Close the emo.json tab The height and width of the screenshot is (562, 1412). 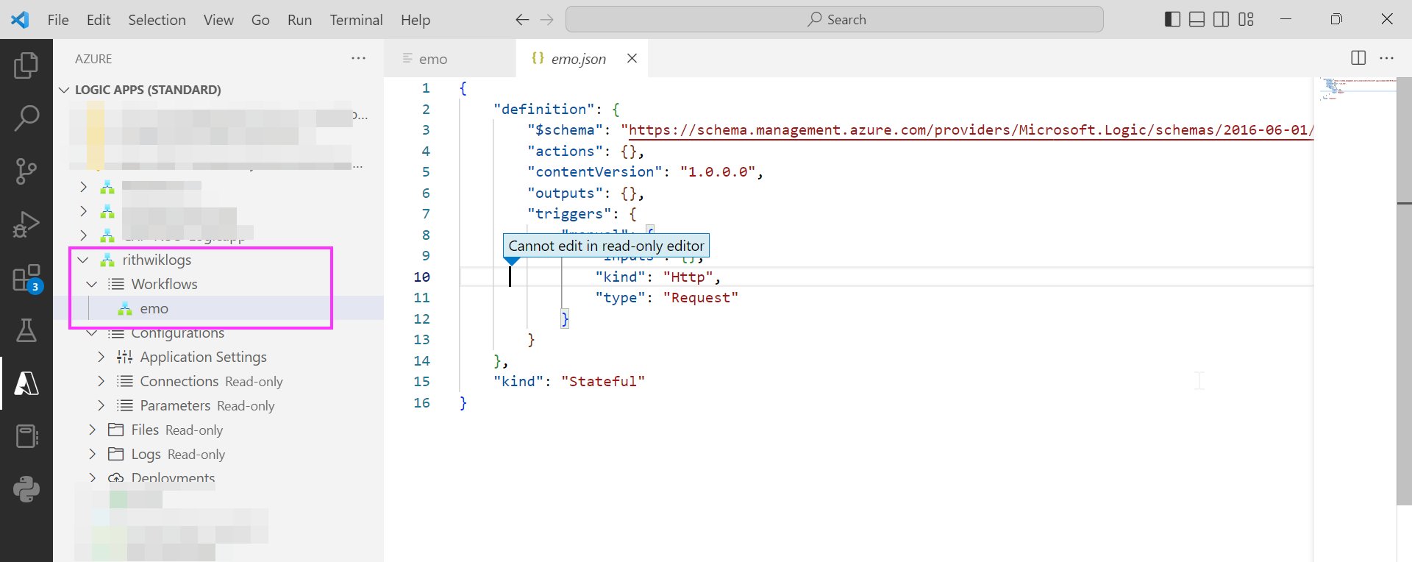point(632,58)
